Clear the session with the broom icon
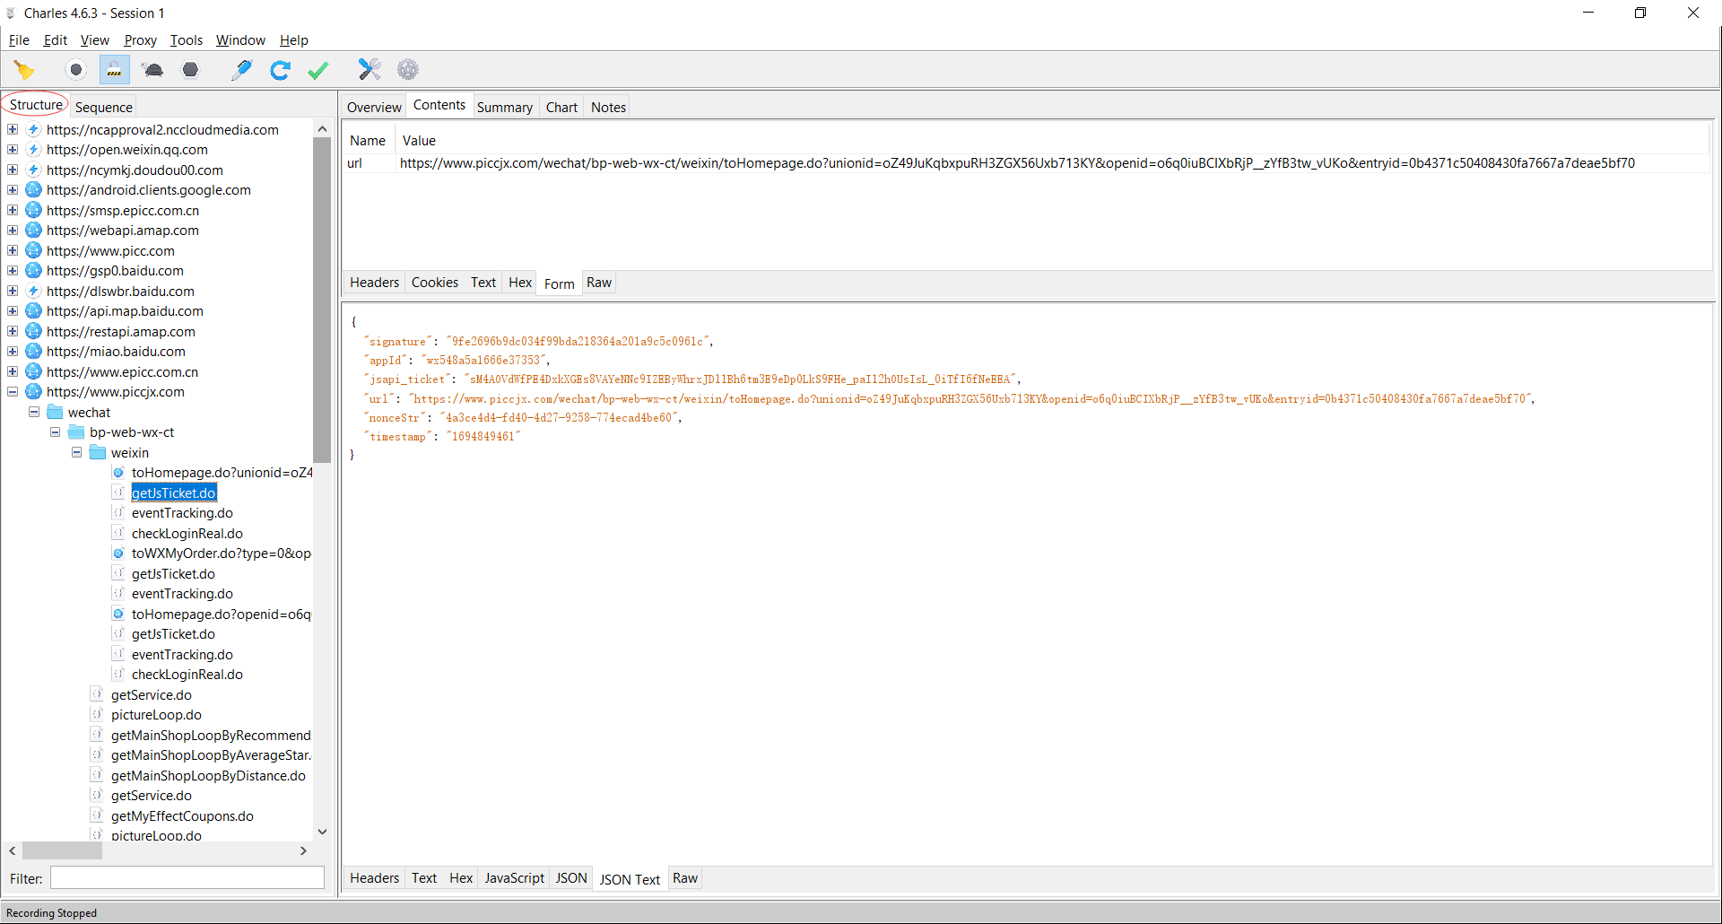This screenshot has height=924, width=1722. [24, 70]
